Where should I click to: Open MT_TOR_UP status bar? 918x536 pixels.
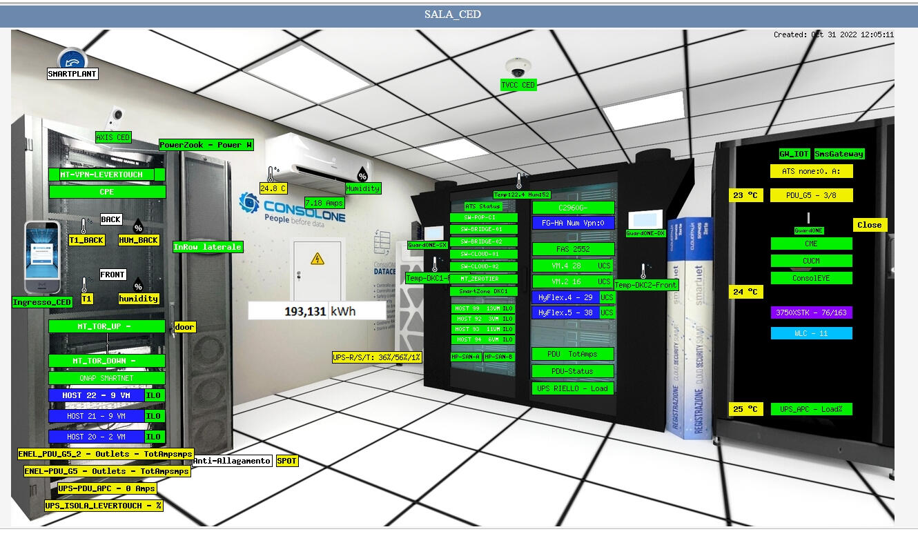pos(107,326)
